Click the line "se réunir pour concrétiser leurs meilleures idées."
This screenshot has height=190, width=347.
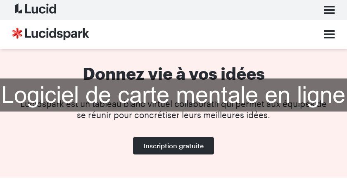pos(173,116)
